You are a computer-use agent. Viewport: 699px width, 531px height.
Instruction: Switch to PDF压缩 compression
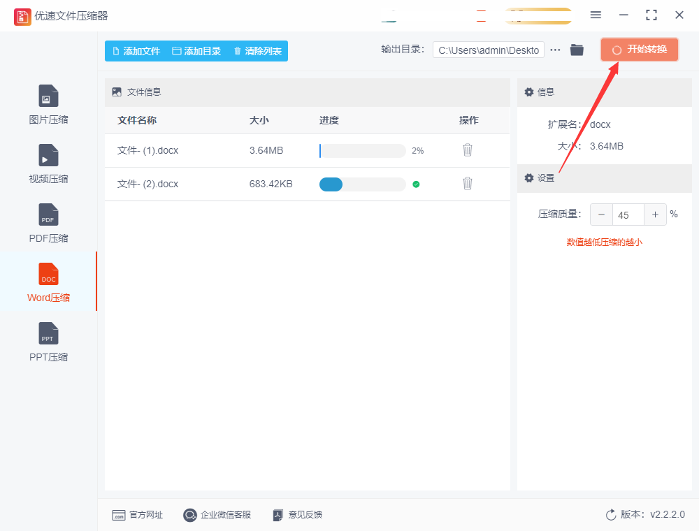click(x=48, y=223)
